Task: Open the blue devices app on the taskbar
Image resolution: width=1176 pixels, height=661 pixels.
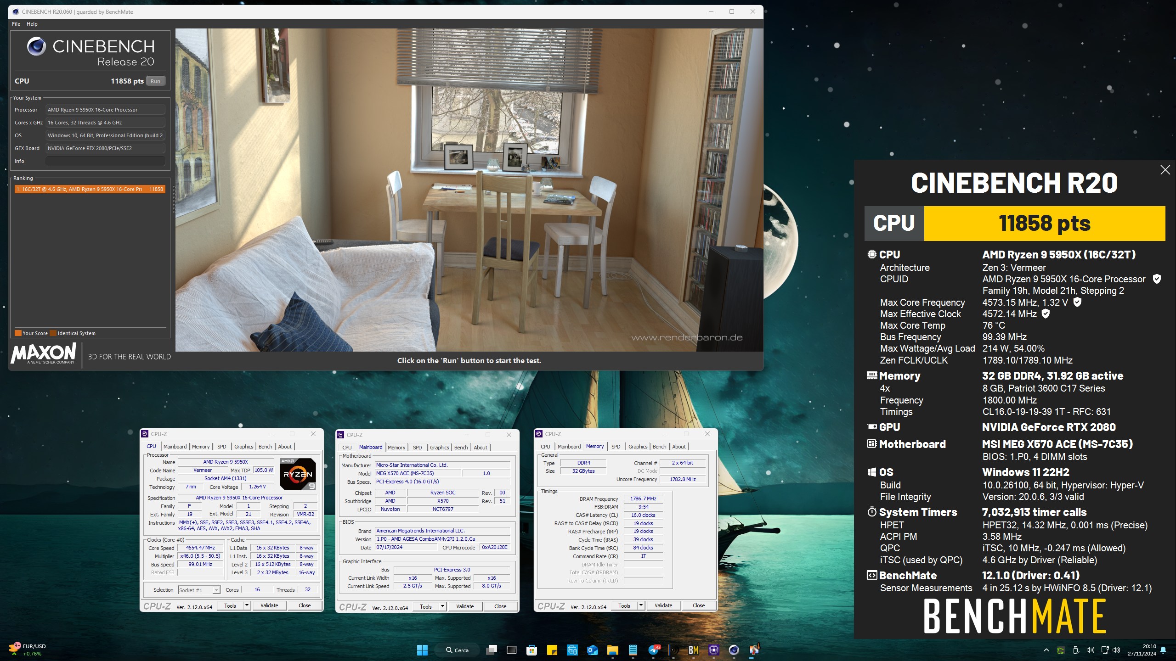Action: pyautogui.click(x=572, y=650)
